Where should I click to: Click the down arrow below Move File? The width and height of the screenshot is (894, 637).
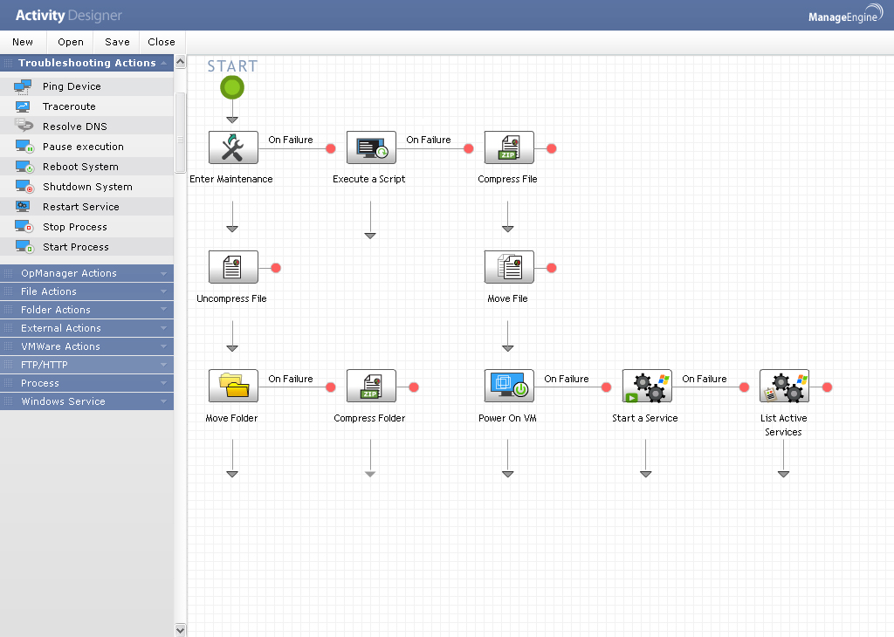(508, 336)
